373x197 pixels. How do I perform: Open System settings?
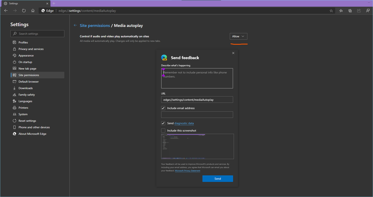tap(37, 114)
